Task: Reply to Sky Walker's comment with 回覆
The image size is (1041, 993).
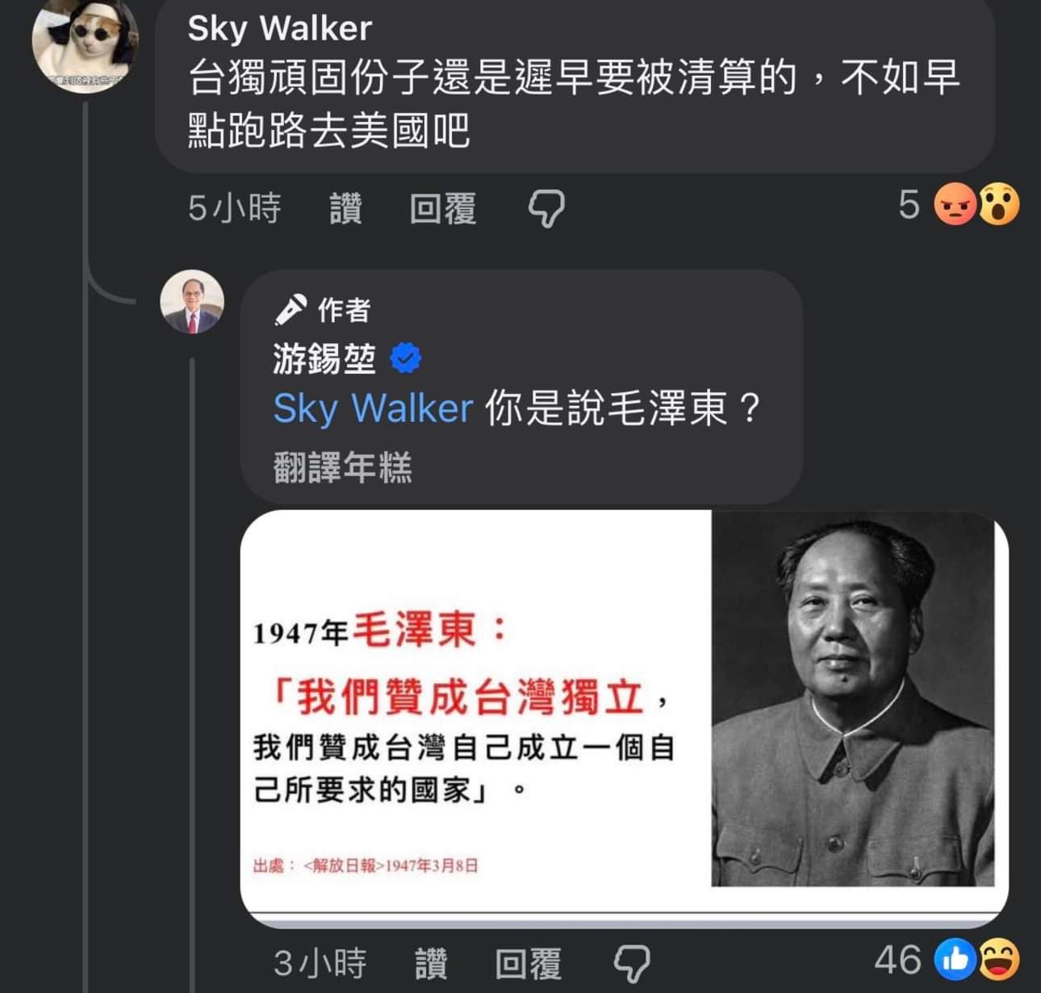Action: click(x=443, y=209)
